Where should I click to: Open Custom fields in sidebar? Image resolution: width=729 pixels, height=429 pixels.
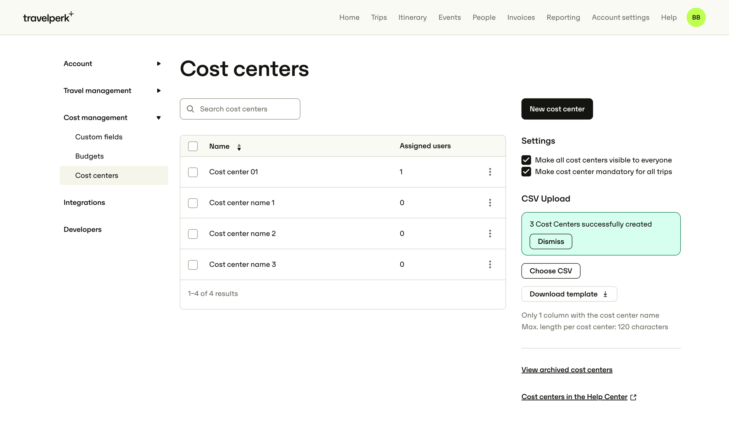pos(99,137)
